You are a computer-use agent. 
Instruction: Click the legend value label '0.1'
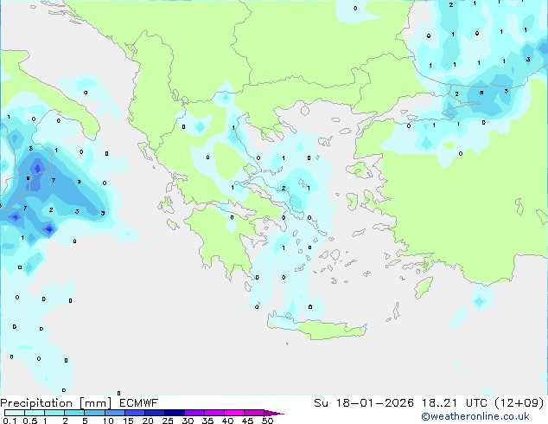9,421
